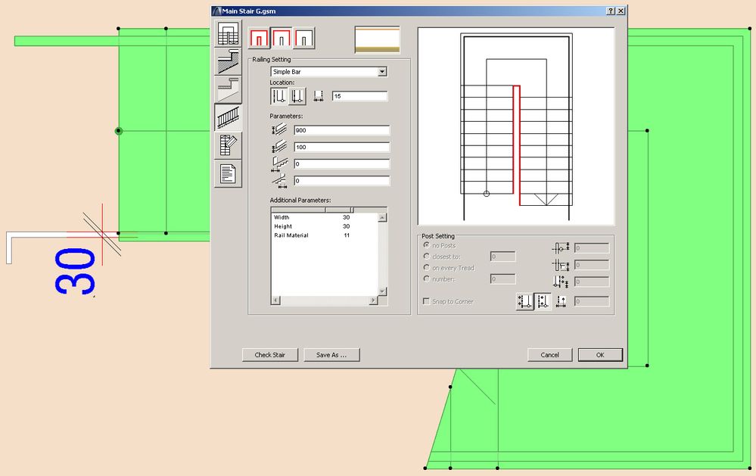The width and height of the screenshot is (756, 476).
Task: Click the rail material preview swatch
Action: click(x=377, y=39)
